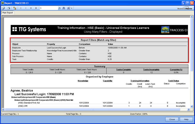Screen dimensions: 195x124
Task: Click the Tasks Complete underlined heading
Action: pos(124,69)
